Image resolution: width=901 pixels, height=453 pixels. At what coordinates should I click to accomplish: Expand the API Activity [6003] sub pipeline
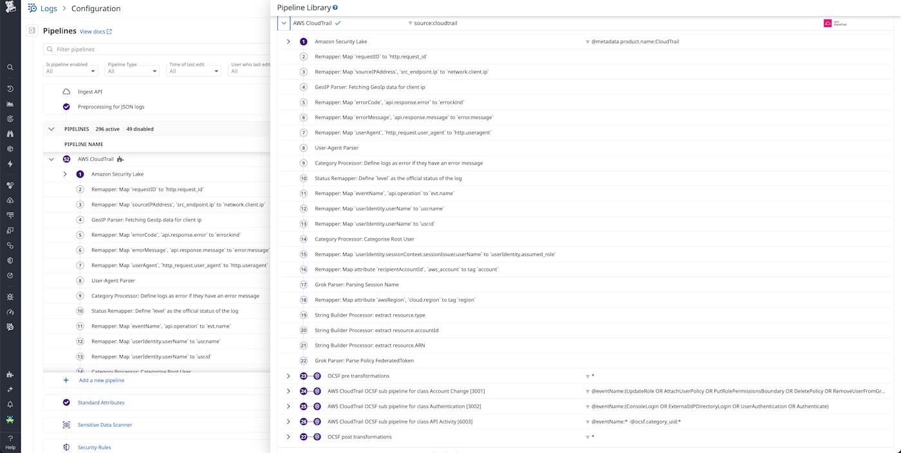[x=288, y=421]
